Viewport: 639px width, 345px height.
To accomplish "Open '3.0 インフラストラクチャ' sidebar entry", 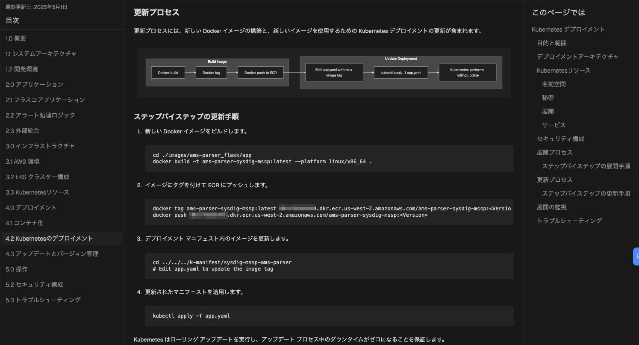I will point(40,146).
